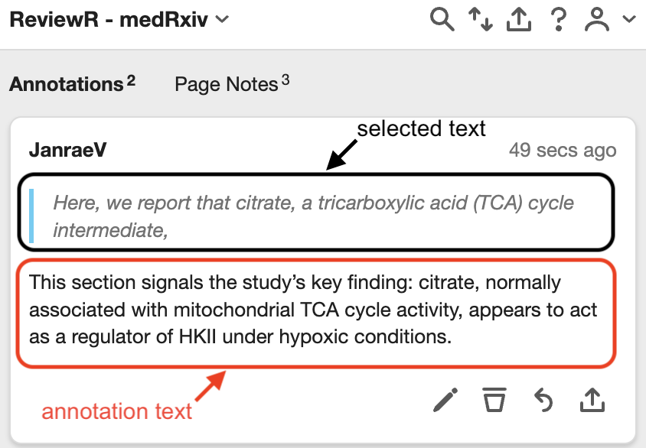This screenshot has height=448, width=646.
Task: Edit the annotation with the pencil icon
Action: click(445, 399)
